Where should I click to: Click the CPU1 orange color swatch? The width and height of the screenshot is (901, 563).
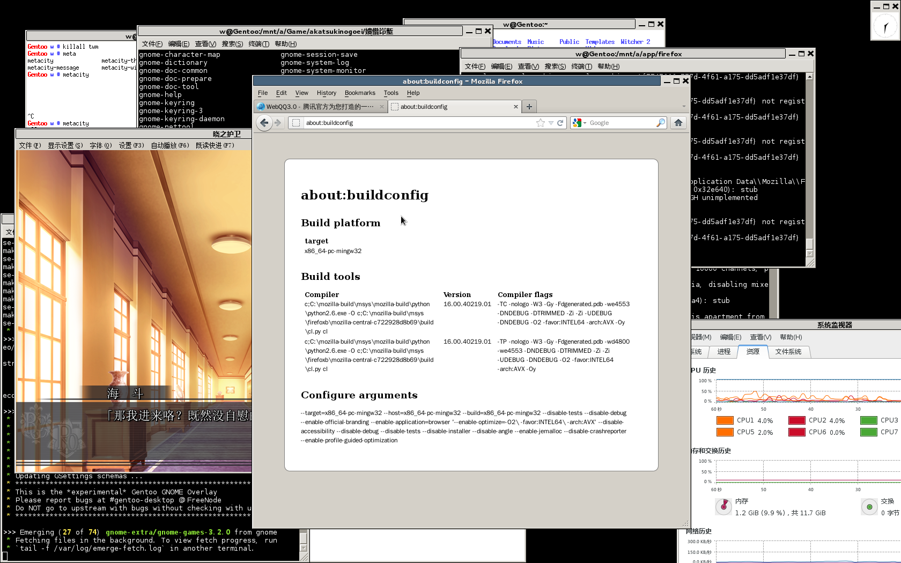pos(725,420)
